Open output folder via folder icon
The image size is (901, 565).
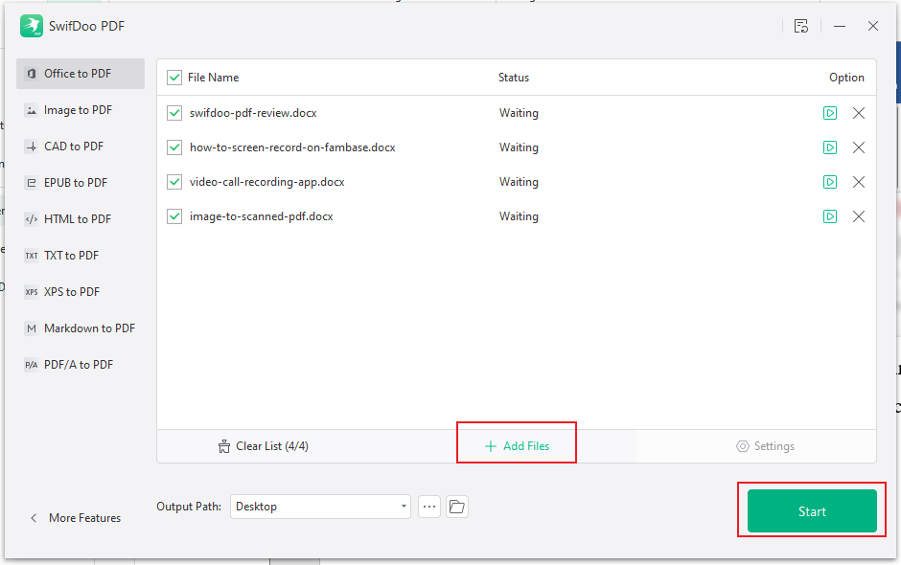(x=457, y=506)
